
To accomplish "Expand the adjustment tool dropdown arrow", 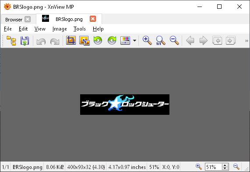I will [x=134, y=41].
